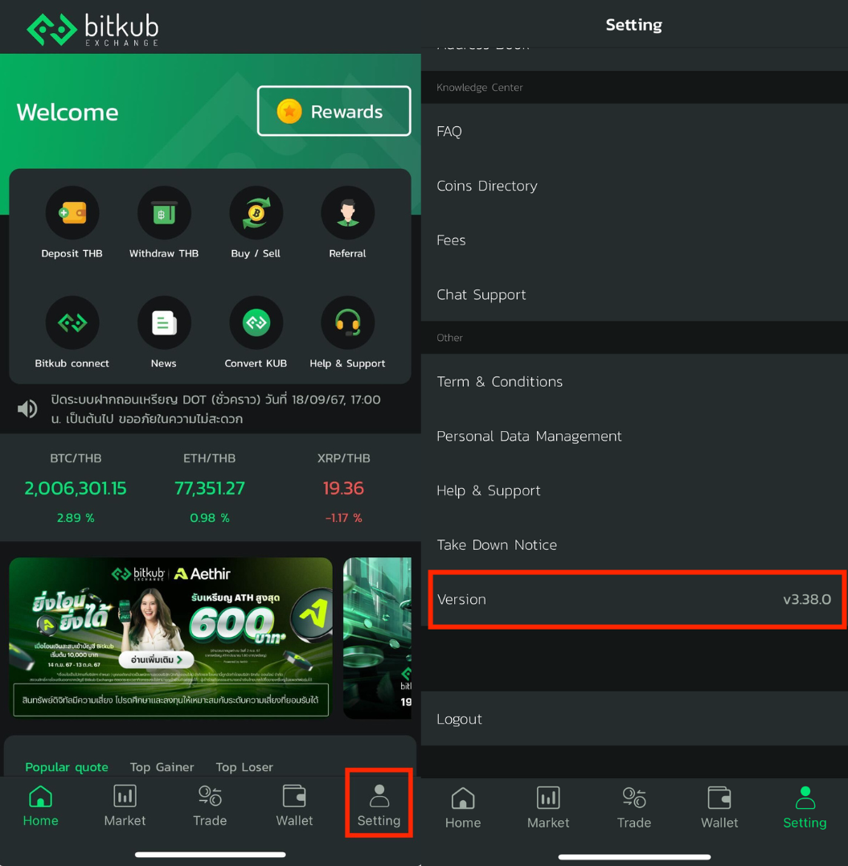848x866 pixels.
Task: Open the Fees entry
Action: coord(634,240)
